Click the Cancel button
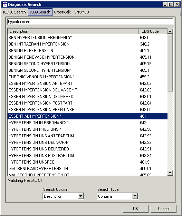 [x=163, y=209]
